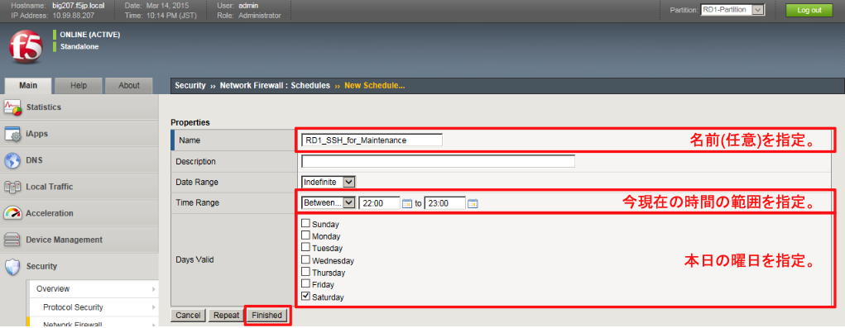Open DNS menu section
Image resolution: width=845 pixels, height=328 pixels.
(79, 160)
